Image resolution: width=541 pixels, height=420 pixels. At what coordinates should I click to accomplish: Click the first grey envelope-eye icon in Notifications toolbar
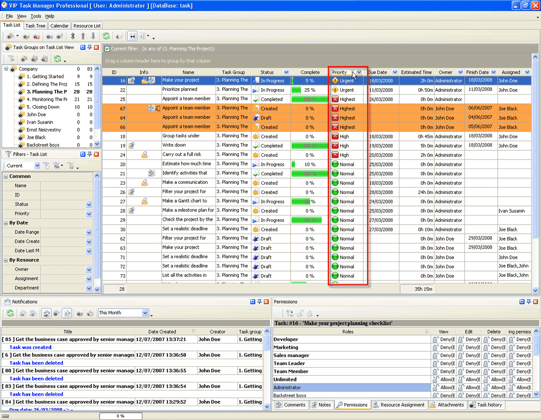23,313
